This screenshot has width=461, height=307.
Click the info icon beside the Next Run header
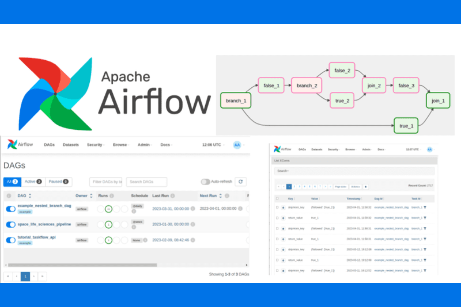227,196
